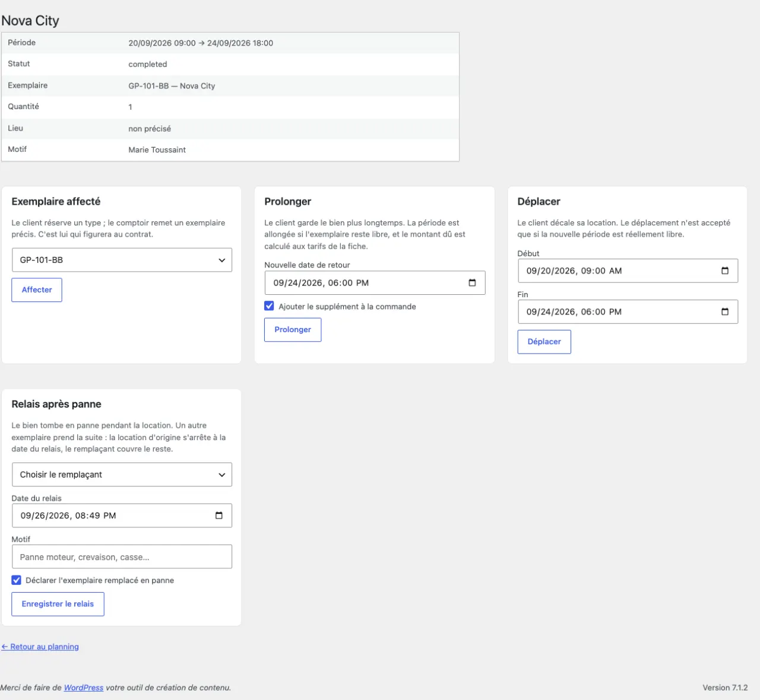Click the 'Nova City' page heading
The image size is (760, 700).
pos(30,21)
